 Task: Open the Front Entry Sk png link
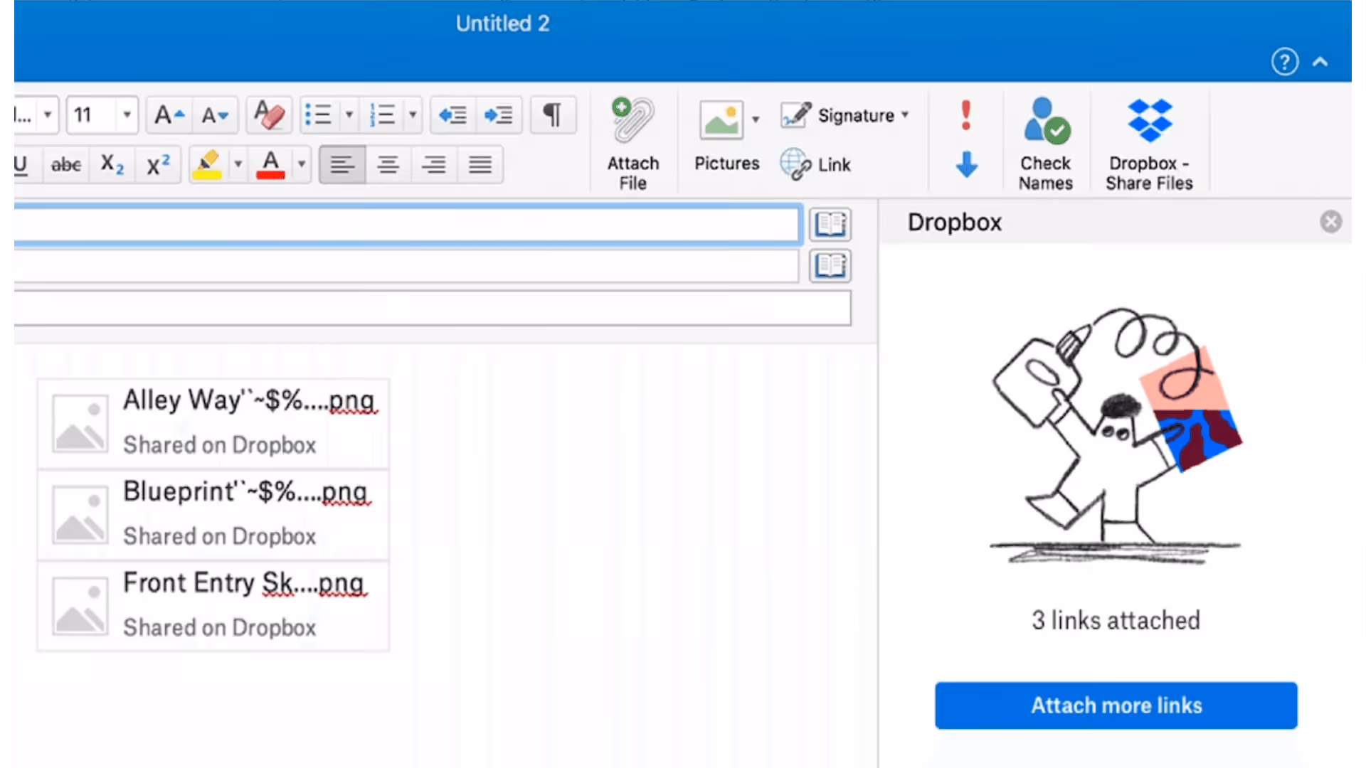(244, 582)
